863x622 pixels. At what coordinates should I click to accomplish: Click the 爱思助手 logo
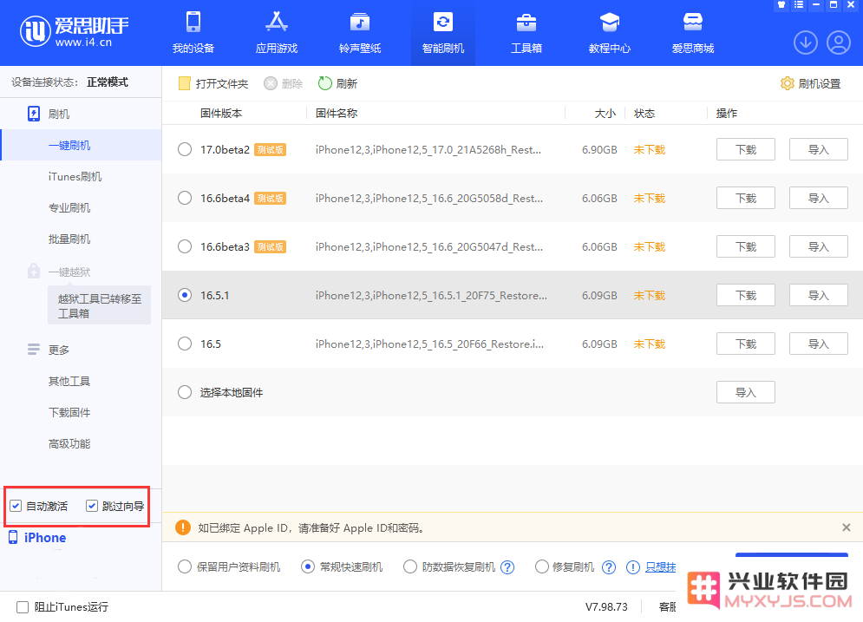(75, 31)
